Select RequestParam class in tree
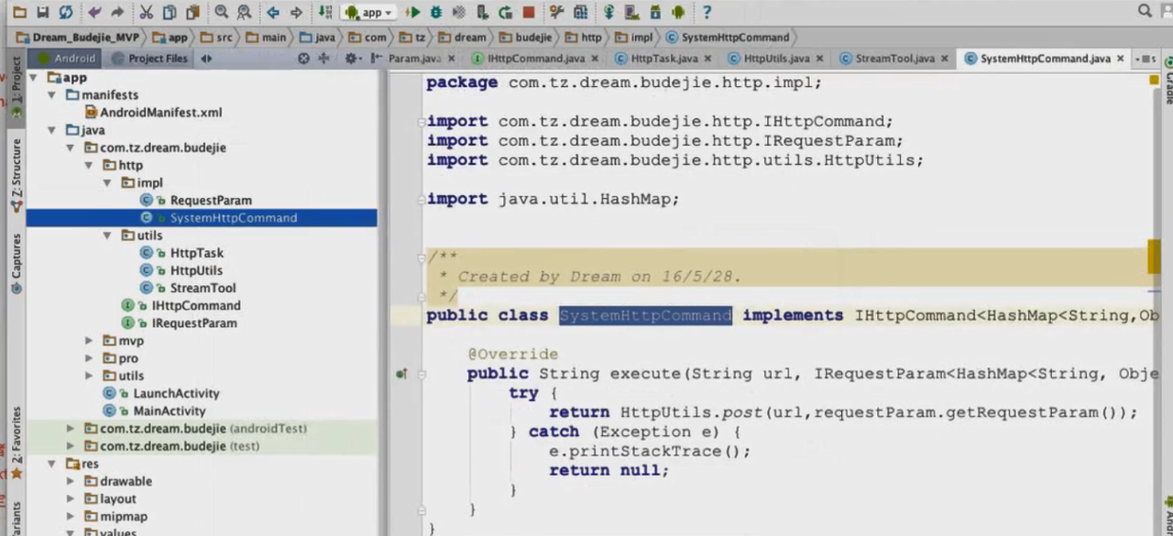1173x536 pixels. 196,201
